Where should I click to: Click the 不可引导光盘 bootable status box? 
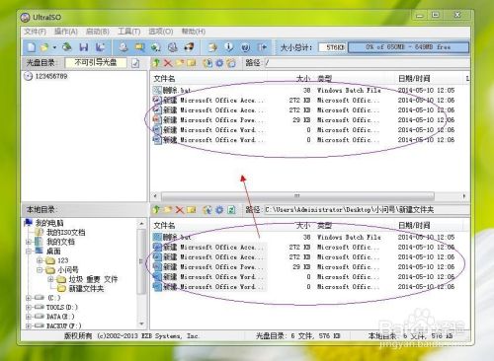tap(96, 62)
